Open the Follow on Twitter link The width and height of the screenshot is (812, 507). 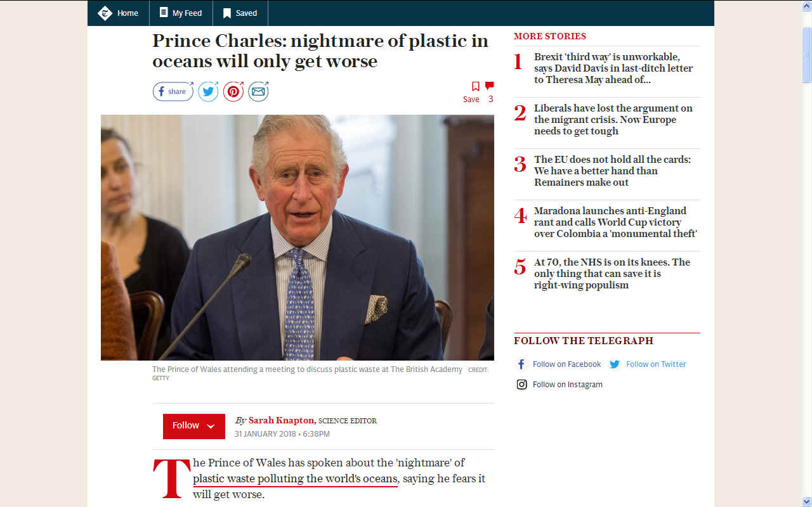point(656,364)
